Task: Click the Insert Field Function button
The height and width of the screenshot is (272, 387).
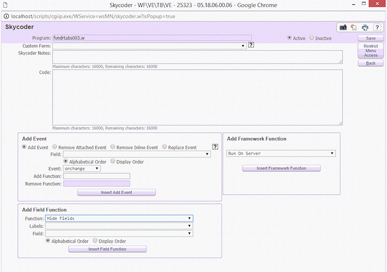Action: 107,249
